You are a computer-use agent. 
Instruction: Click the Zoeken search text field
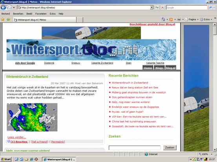135,148
